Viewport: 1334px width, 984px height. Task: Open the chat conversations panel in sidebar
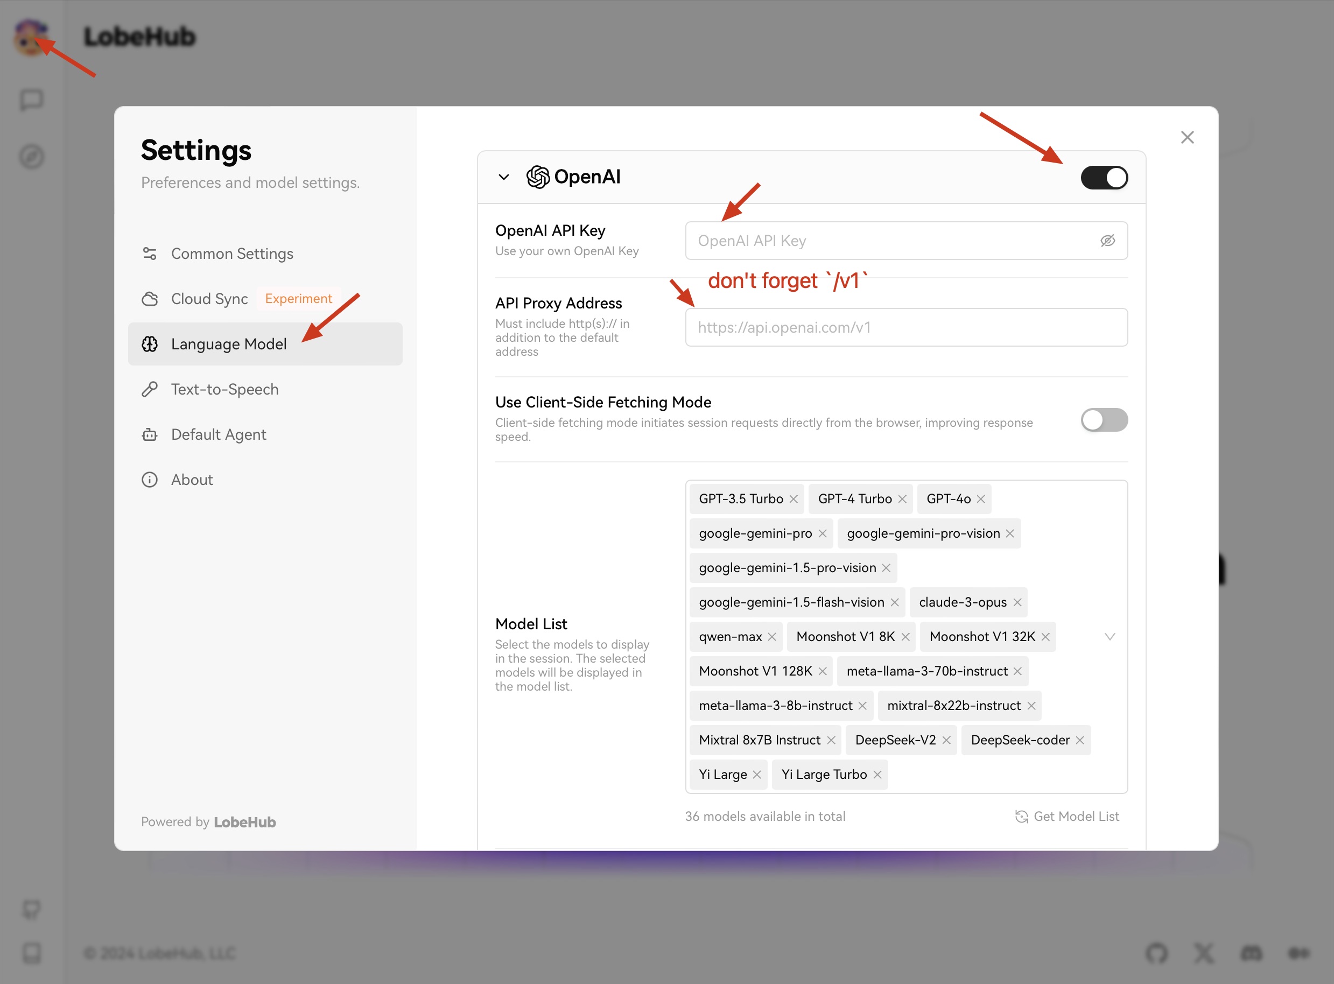tap(32, 100)
